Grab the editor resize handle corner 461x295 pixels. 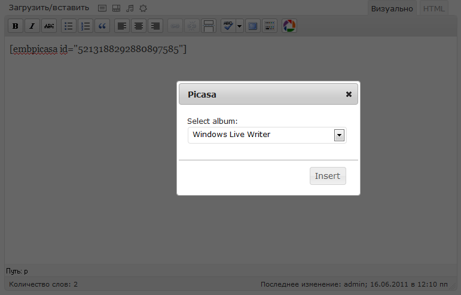(x=453, y=287)
